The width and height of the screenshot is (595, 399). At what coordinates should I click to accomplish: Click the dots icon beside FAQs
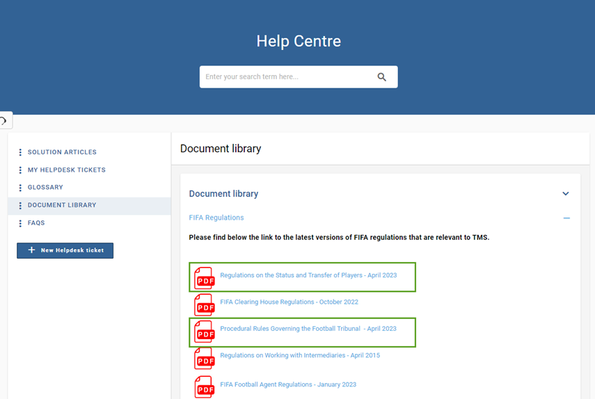pos(20,223)
